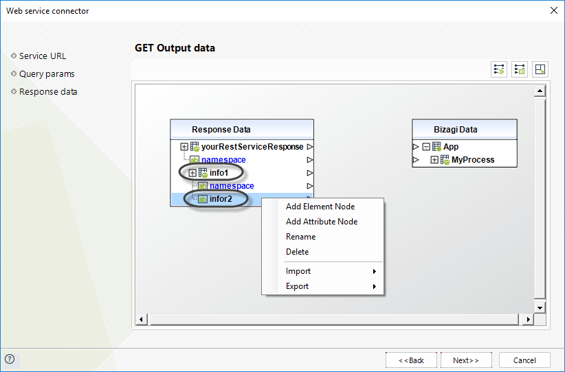Viewport: 565px width, 372px height.
Task: Click the input arrow beside MyProcess
Action: [x=416, y=159]
